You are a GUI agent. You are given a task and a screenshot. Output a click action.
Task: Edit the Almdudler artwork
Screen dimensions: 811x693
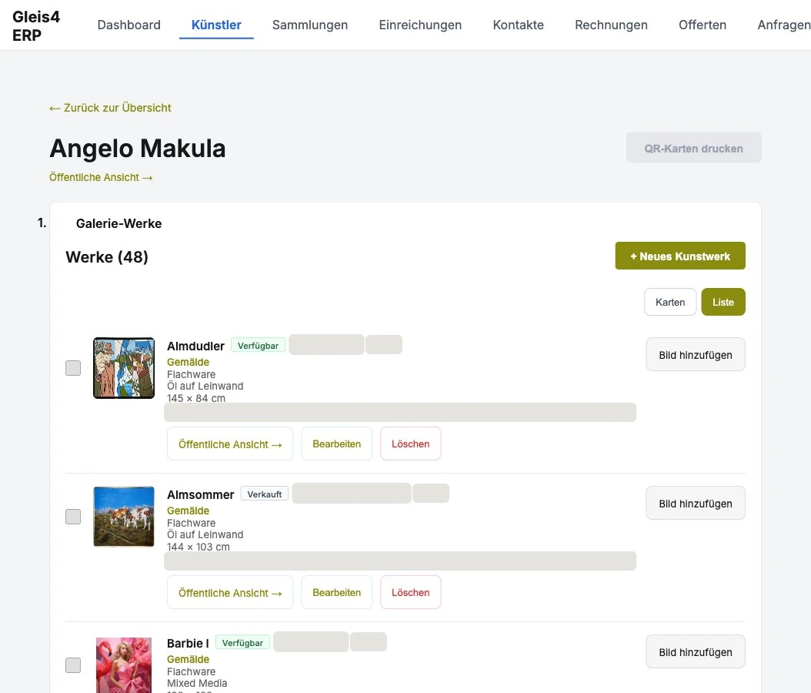click(x=337, y=444)
